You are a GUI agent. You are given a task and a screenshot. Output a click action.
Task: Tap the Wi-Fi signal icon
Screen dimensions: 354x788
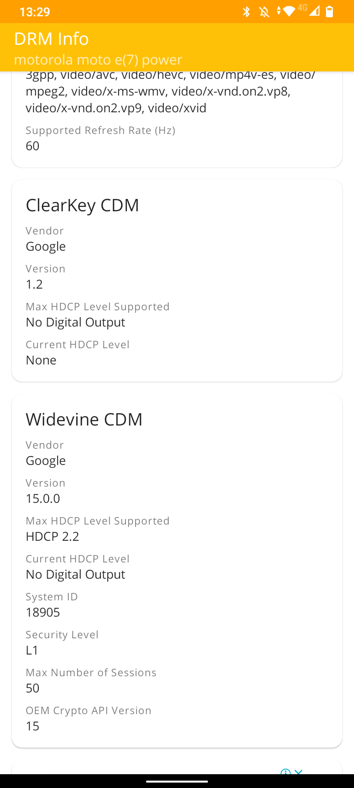click(289, 11)
